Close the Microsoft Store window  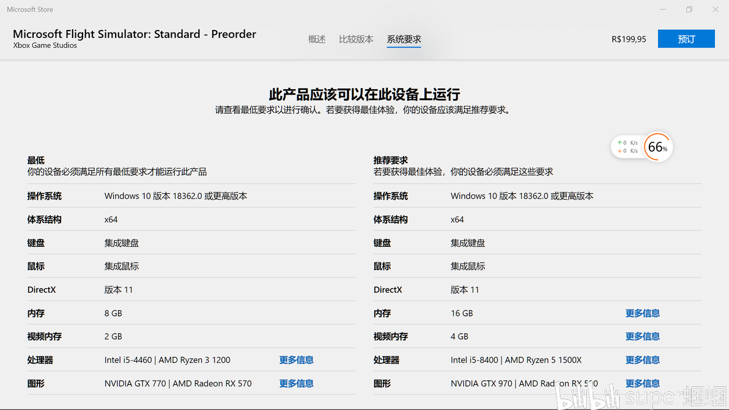[x=715, y=9]
